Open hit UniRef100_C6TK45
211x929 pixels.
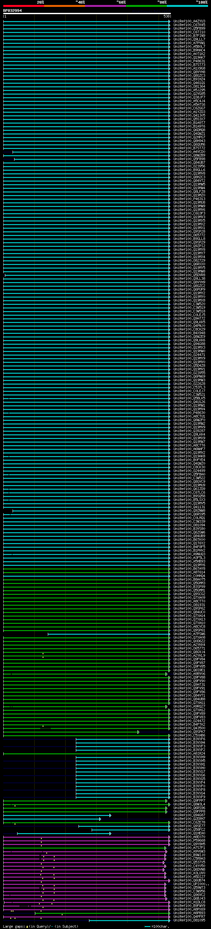(x=189, y=25)
